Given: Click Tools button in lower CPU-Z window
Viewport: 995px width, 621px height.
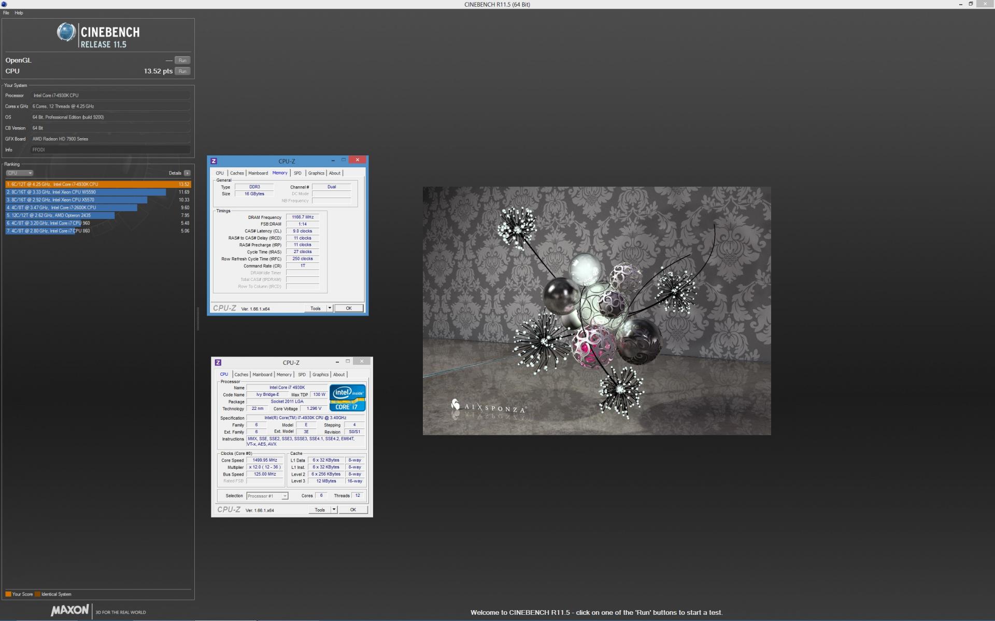Looking at the screenshot, I should point(320,510).
